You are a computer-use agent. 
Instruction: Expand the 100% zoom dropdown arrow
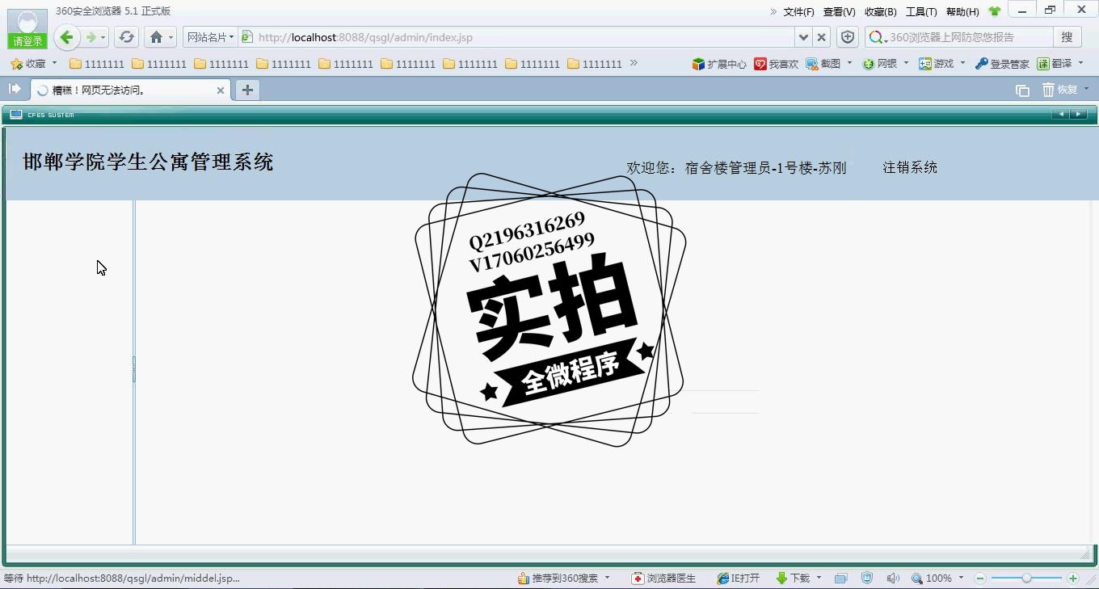[961, 578]
